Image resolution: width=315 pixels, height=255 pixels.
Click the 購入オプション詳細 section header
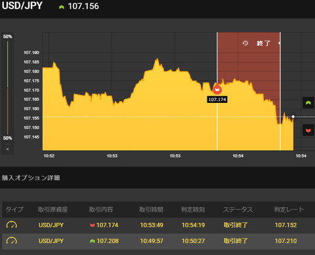pos(31,178)
